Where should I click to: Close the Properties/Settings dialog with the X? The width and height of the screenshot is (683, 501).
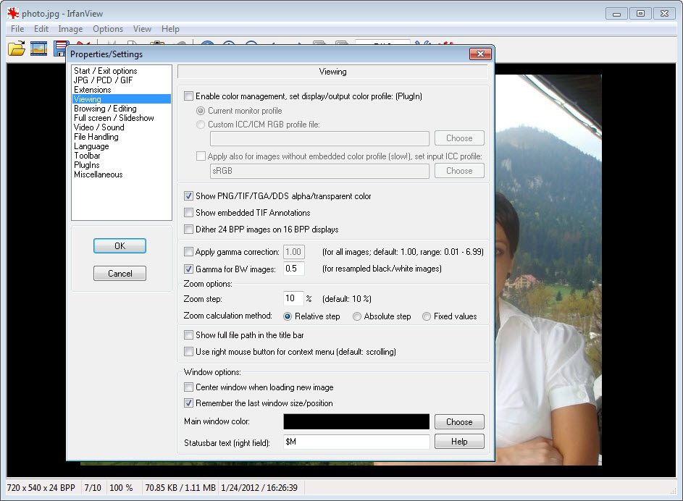tap(480, 54)
